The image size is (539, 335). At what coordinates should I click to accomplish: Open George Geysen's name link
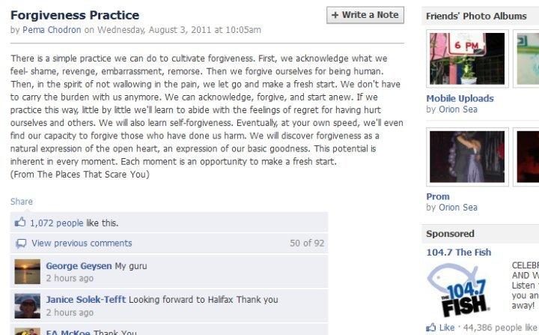(x=79, y=266)
